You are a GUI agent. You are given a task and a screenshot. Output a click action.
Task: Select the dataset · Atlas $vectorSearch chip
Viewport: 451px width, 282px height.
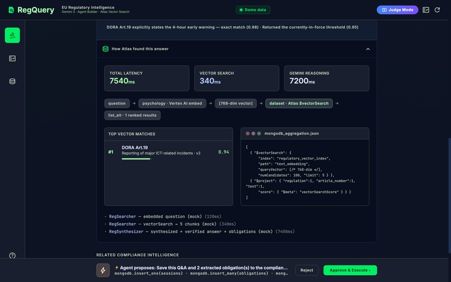[x=299, y=104]
